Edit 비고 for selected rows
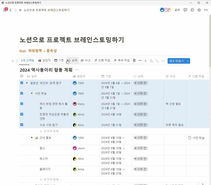The image size is (211, 185). coord(85,60)
